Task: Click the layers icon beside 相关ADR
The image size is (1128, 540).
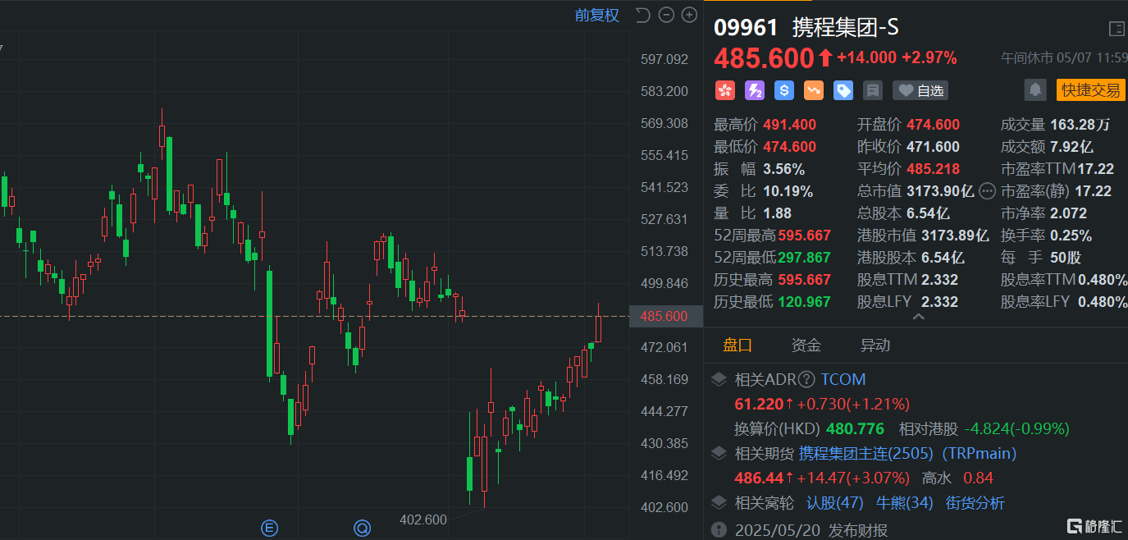Action: coord(719,379)
